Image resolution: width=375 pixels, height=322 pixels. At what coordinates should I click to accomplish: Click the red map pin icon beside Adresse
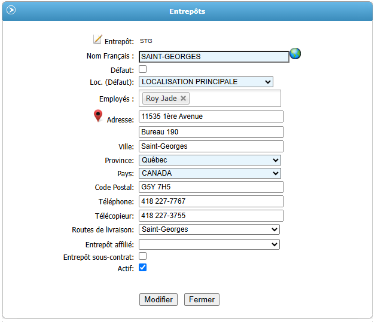[x=98, y=116]
